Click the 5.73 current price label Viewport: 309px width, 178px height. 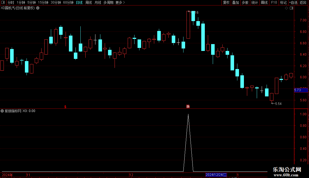tap(301, 90)
